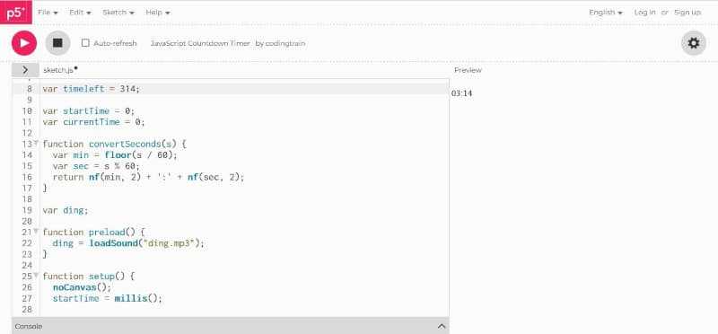The width and height of the screenshot is (718, 334).
Task: Click the 'var sec = s % 60;' line
Action: click(x=96, y=166)
